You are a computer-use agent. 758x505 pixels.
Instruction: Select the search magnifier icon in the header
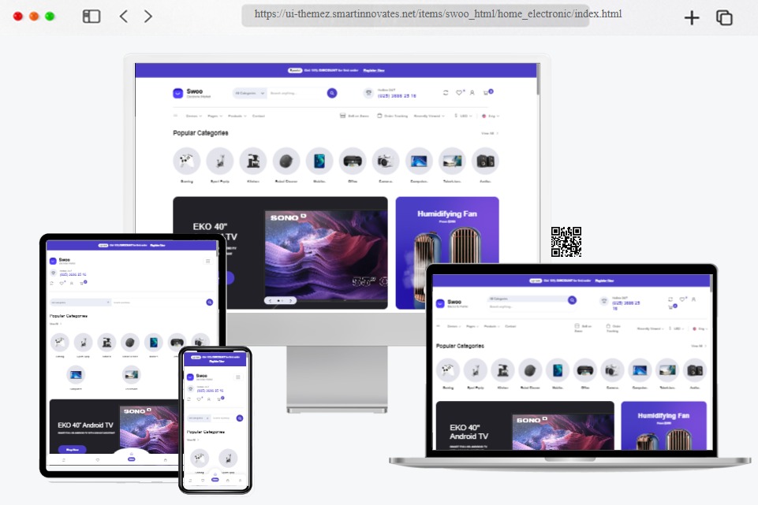coord(331,93)
